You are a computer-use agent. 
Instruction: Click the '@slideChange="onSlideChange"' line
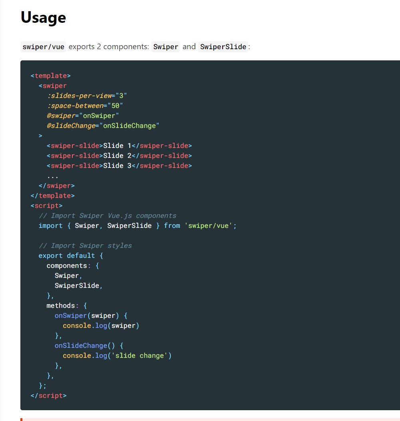(x=103, y=126)
